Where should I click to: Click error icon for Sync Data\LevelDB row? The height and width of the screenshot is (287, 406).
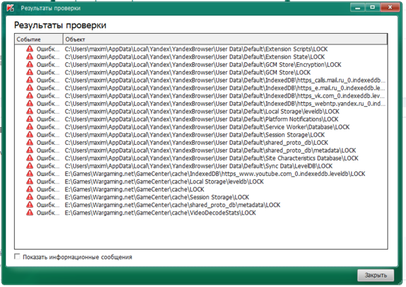(30, 166)
